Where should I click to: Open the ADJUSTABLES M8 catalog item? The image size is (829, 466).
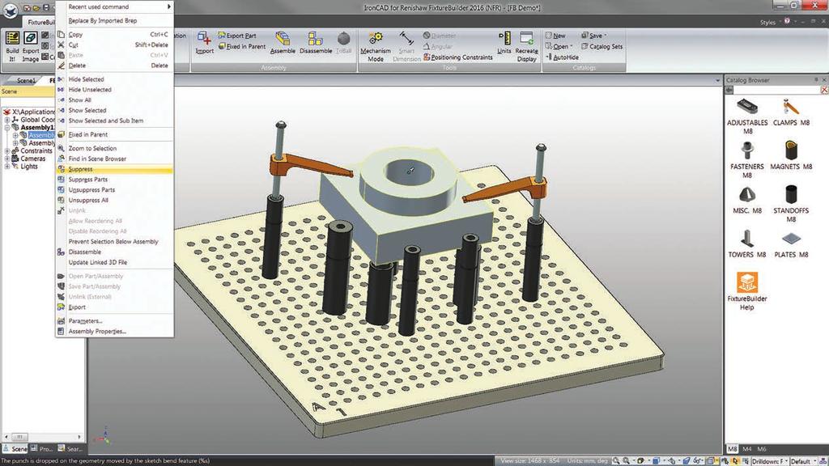pyautogui.click(x=747, y=116)
